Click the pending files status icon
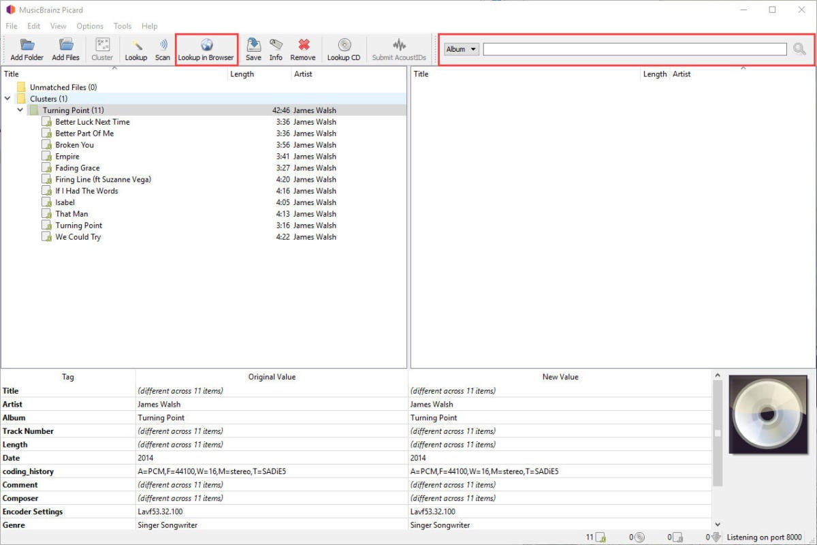This screenshot has width=817, height=545. 678,538
